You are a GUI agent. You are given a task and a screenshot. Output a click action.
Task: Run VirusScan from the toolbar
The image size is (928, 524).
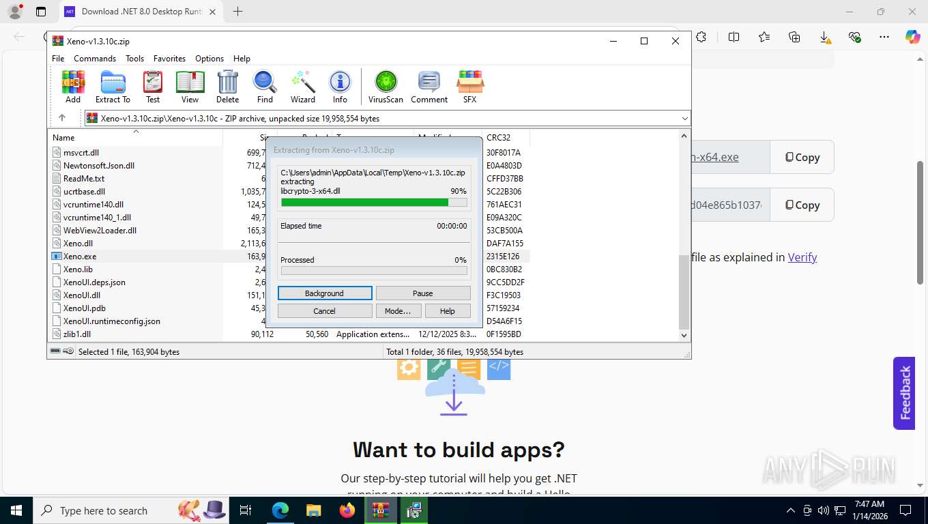pyautogui.click(x=386, y=87)
